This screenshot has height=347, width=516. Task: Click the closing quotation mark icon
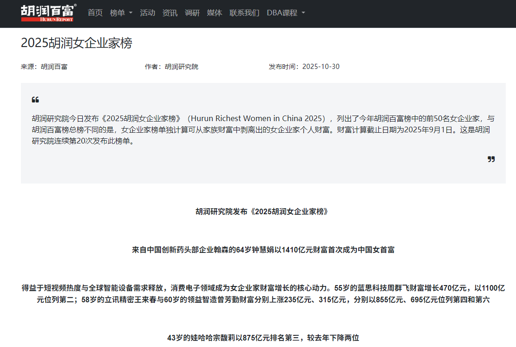491,159
